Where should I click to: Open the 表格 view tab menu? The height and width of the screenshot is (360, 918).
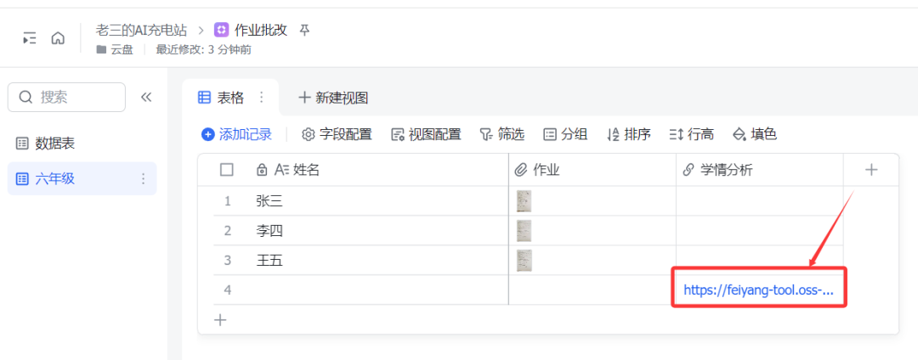[262, 98]
